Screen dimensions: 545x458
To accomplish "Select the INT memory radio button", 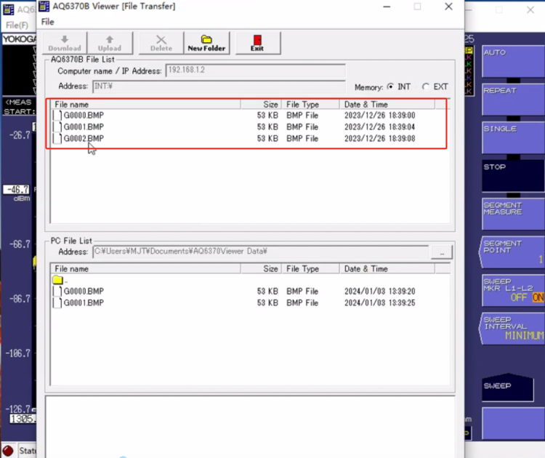I will click(x=391, y=87).
